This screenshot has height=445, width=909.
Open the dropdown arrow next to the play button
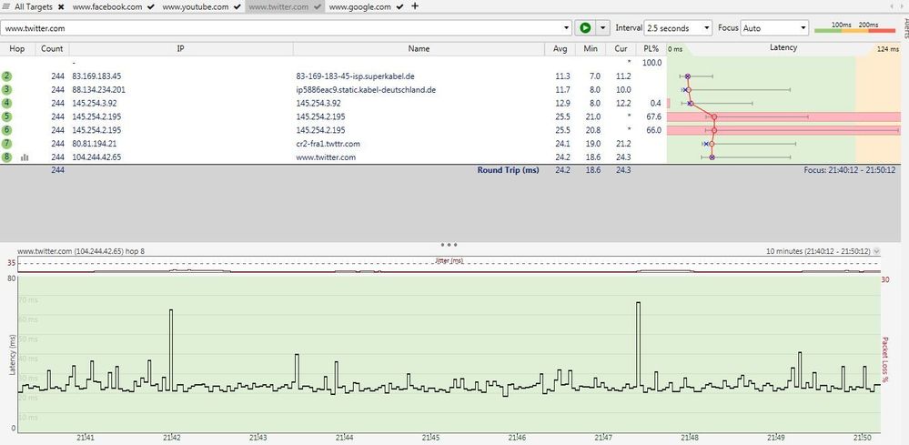pos(603,28)
